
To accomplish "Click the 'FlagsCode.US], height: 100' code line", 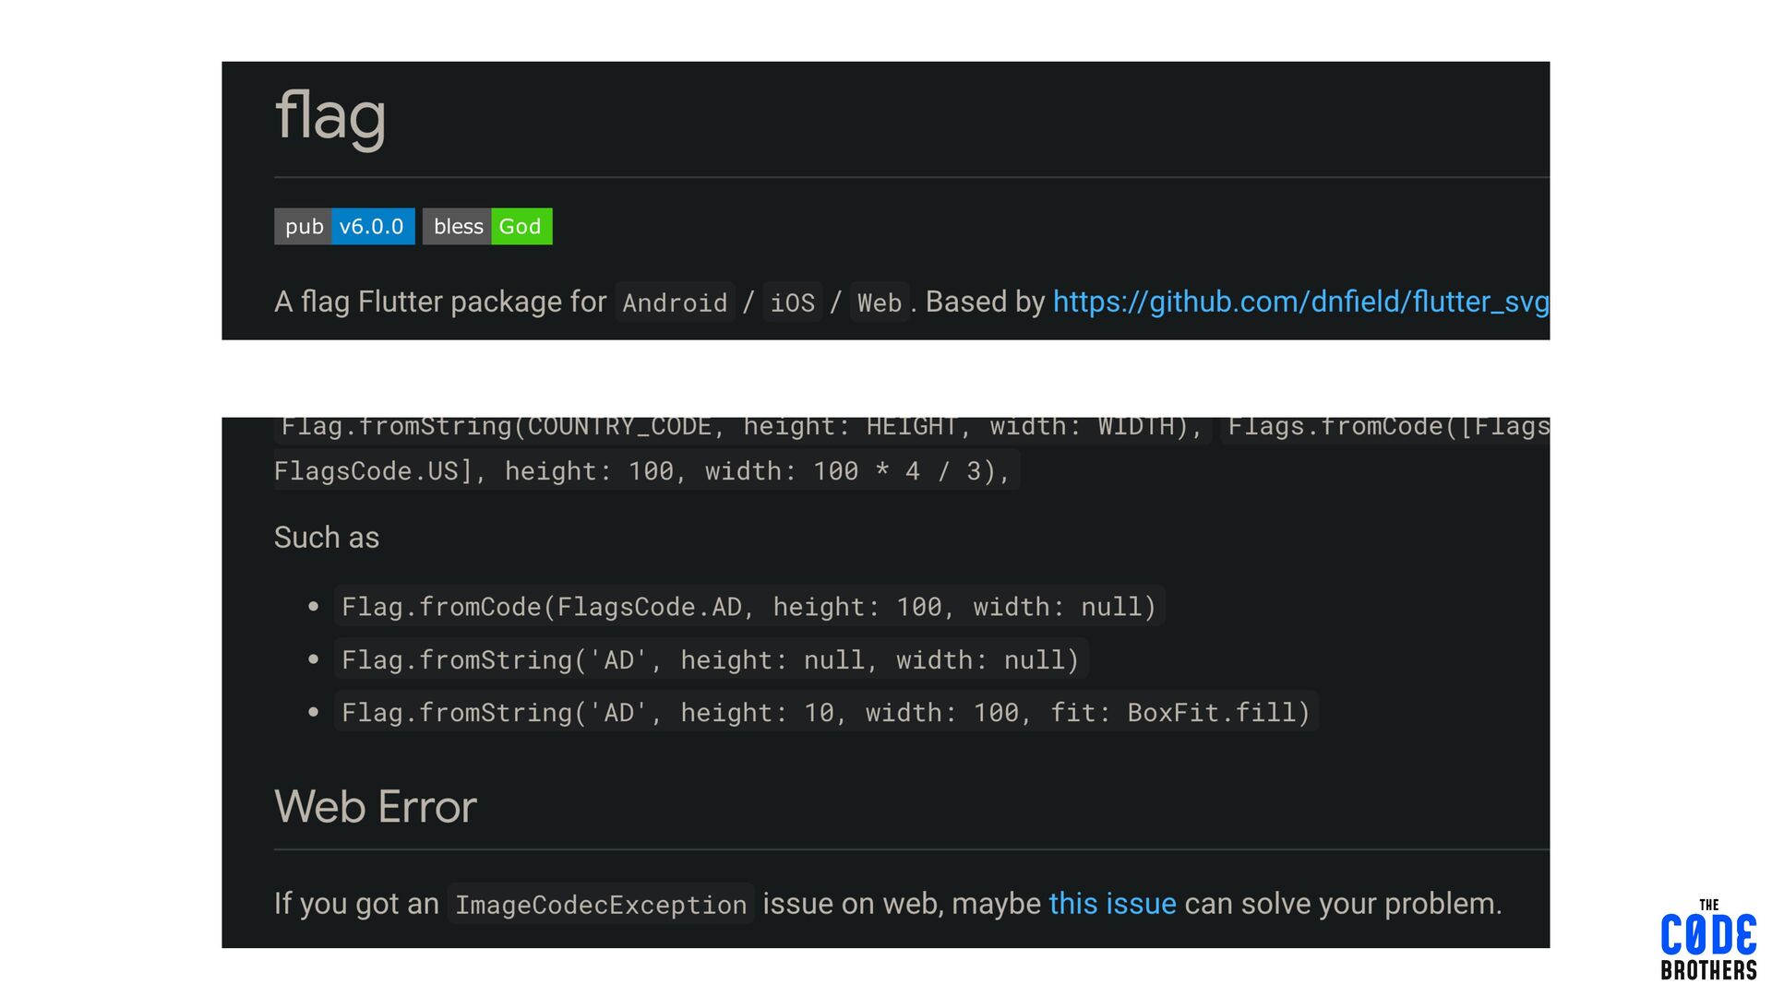I will click(646, 470).
